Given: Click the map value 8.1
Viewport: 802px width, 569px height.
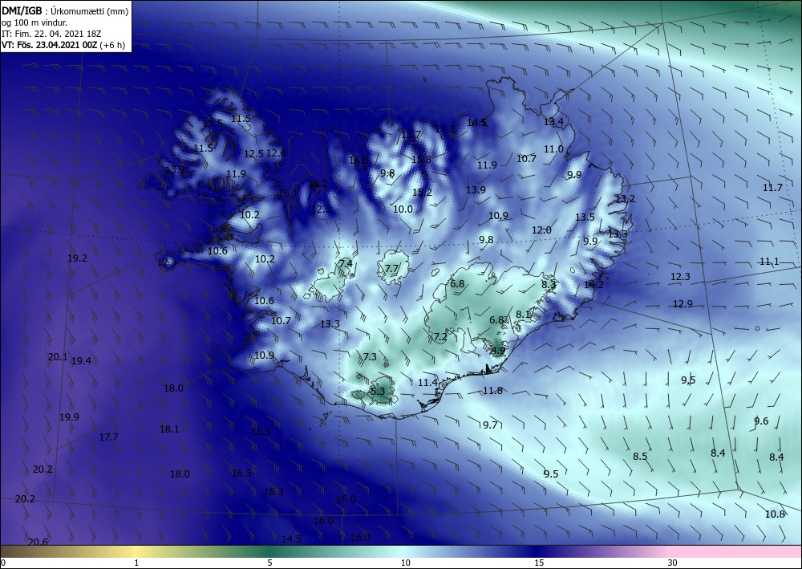Looking at the screenshot, I should tap(523, 314).
